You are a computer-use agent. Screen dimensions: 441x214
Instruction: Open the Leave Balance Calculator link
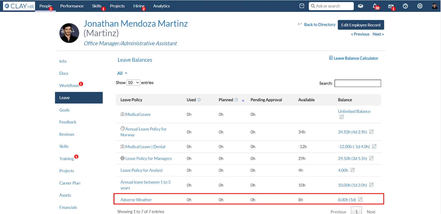[x=356, y=58]
